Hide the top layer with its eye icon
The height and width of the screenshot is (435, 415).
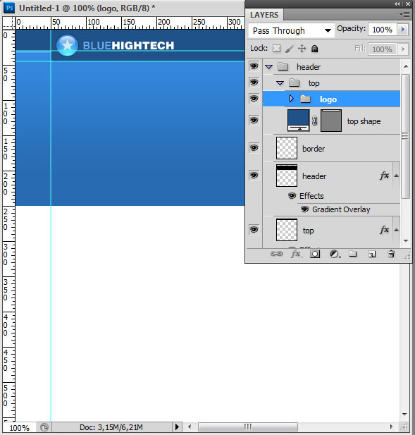coord(254,230)
